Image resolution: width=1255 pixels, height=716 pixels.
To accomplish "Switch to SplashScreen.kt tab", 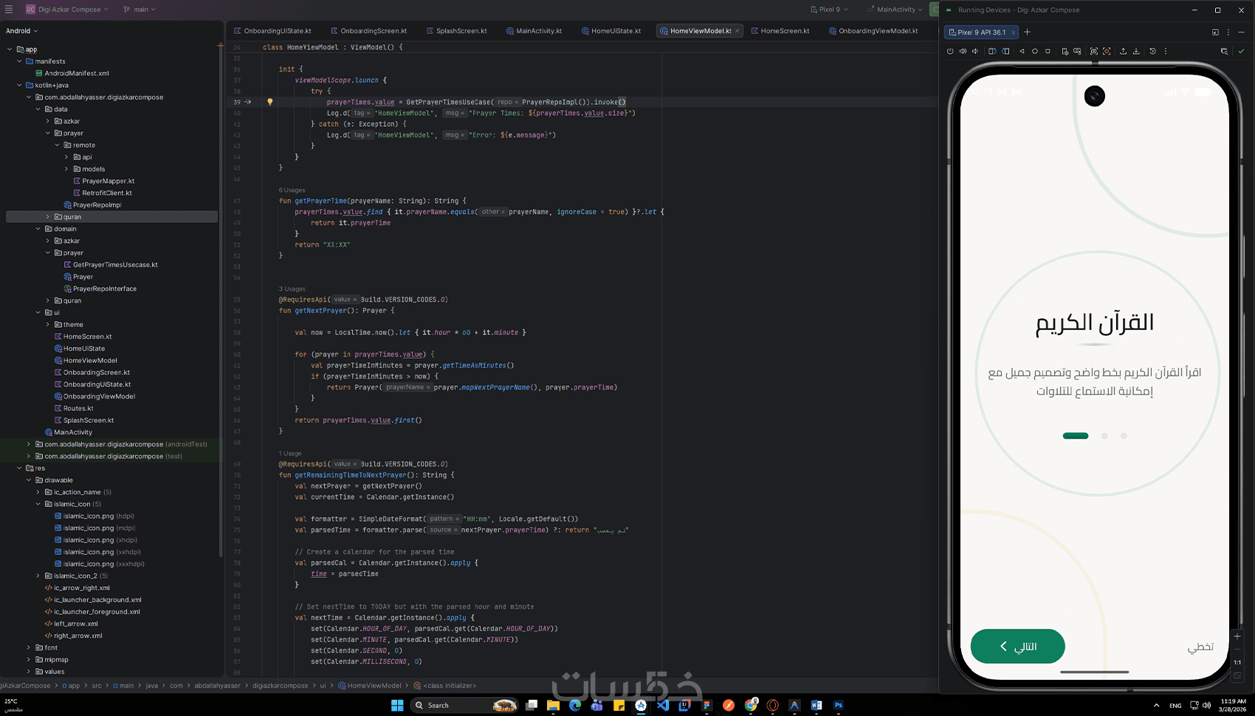I will 457,31.
